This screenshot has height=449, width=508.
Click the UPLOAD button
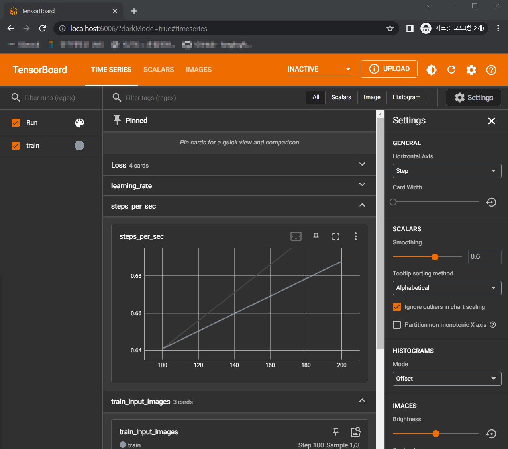(389, 69)
